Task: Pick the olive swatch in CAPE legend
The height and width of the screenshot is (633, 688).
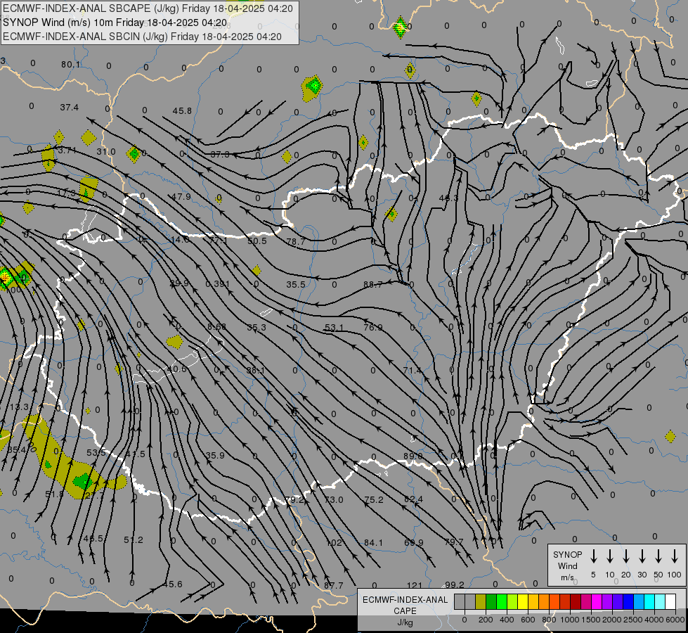Action: pos(481,602)
